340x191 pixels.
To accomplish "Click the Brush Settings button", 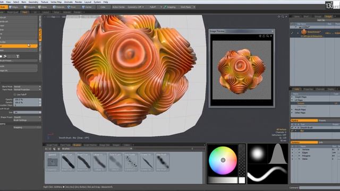I will [27, 120].
